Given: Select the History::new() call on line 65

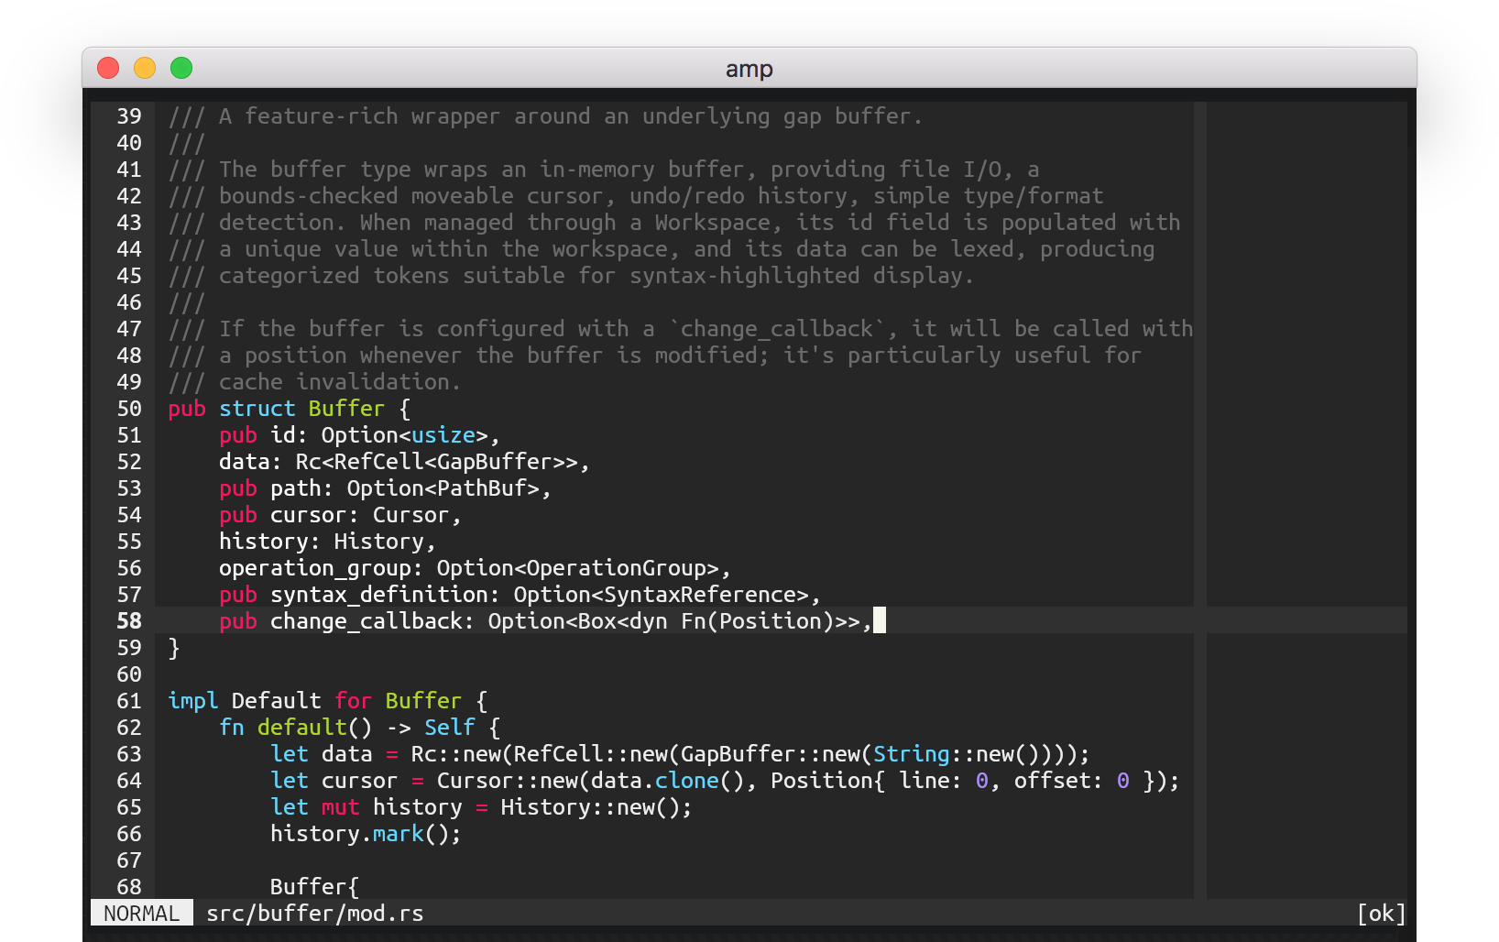Looking at the screenshot, I should tap(593, 807).
